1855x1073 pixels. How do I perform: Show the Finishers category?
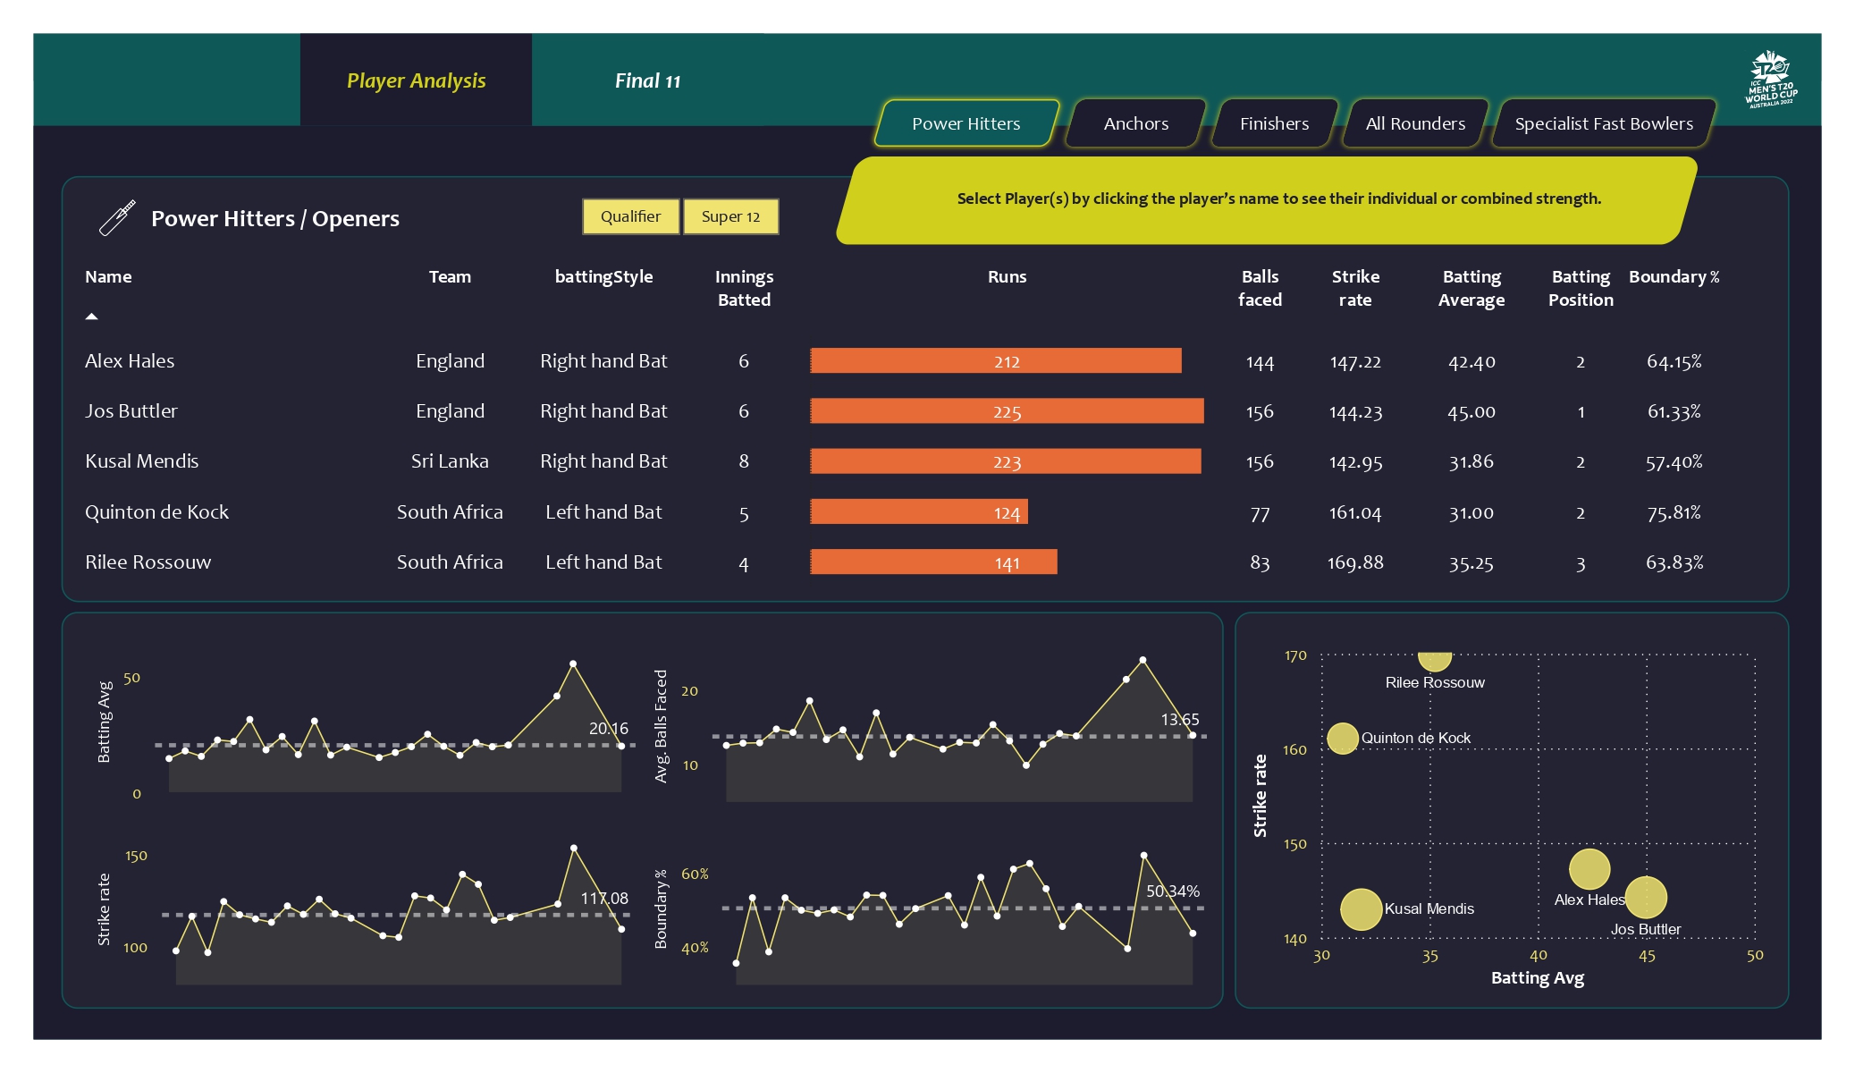[1274, 123]
